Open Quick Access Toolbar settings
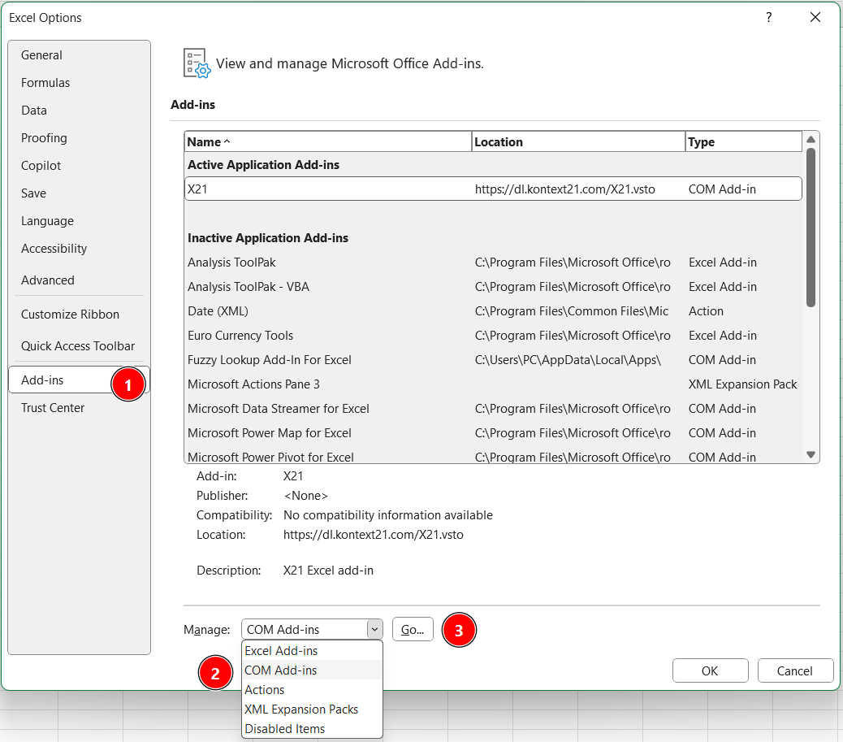The image size is (843, 742). (x=78, y=346)
